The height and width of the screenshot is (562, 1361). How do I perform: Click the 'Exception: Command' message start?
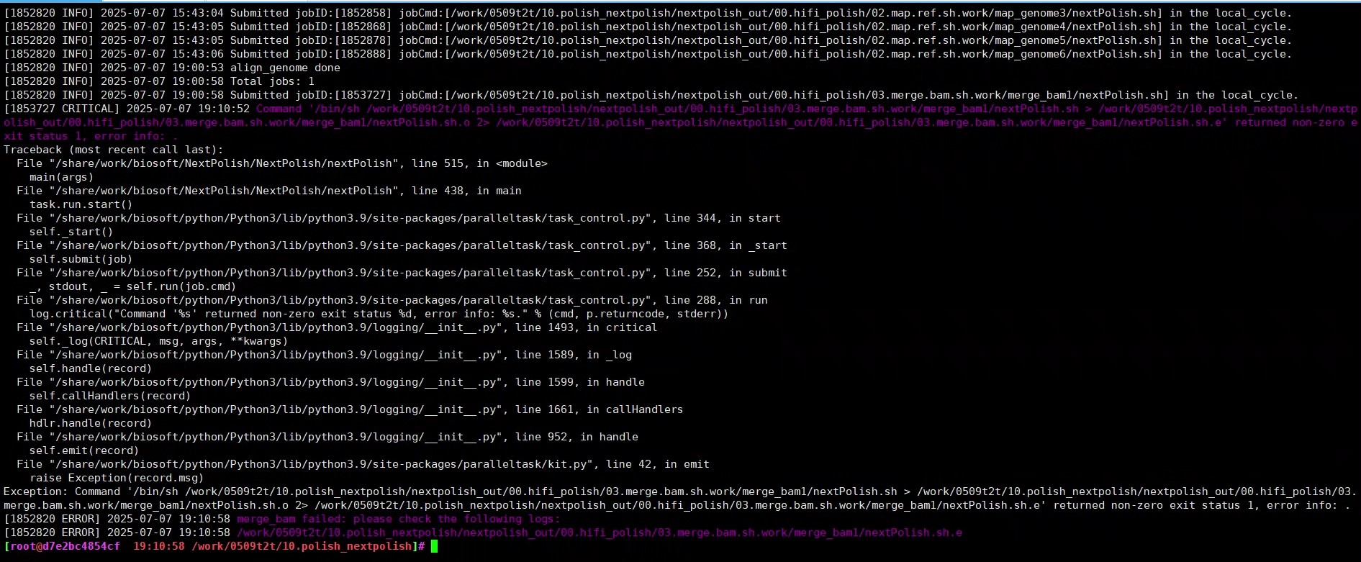62,491
